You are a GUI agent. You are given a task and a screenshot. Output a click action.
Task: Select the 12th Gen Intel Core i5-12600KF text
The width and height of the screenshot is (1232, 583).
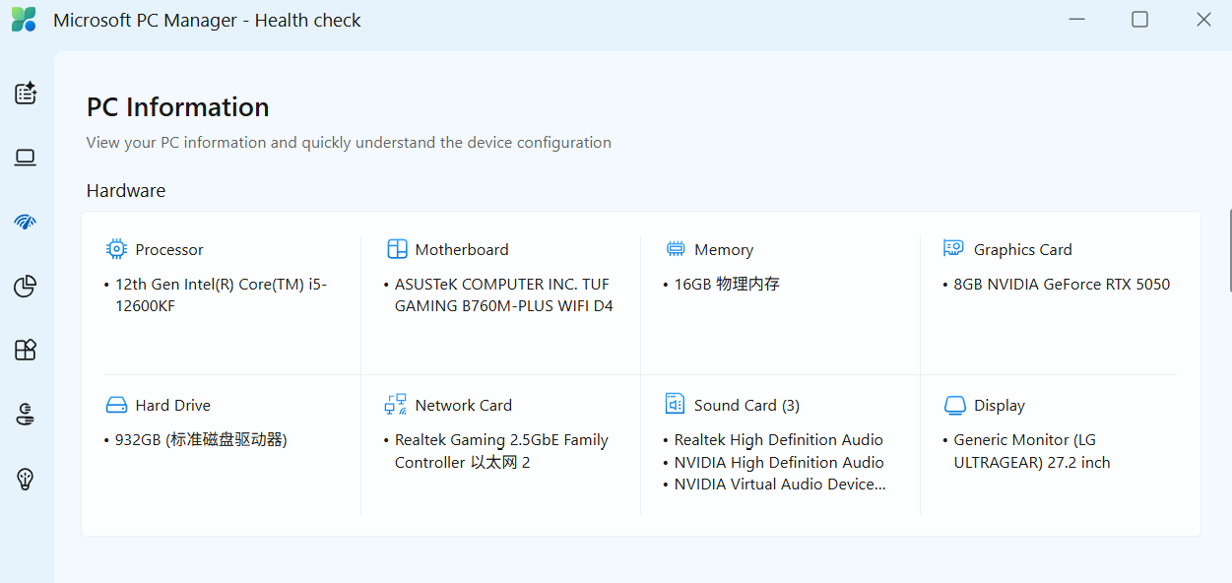[222, 295]
